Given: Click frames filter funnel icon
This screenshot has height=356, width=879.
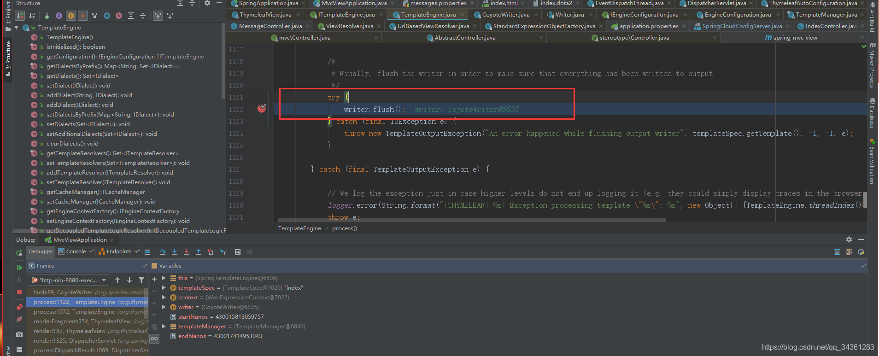Looking at the screenshot, I should point(141,280).
